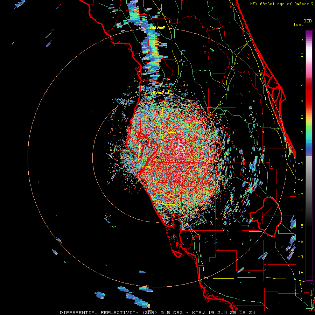This screenshot has width=315, height=315.
Task: Select the -3 value on color scale
Action: pyautogui.click(x=301, y=195)
